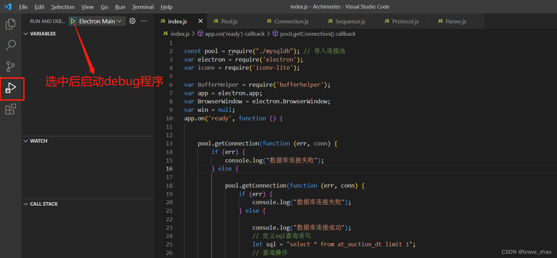
Task: Open the Source Control view
Action: (11, 67)
